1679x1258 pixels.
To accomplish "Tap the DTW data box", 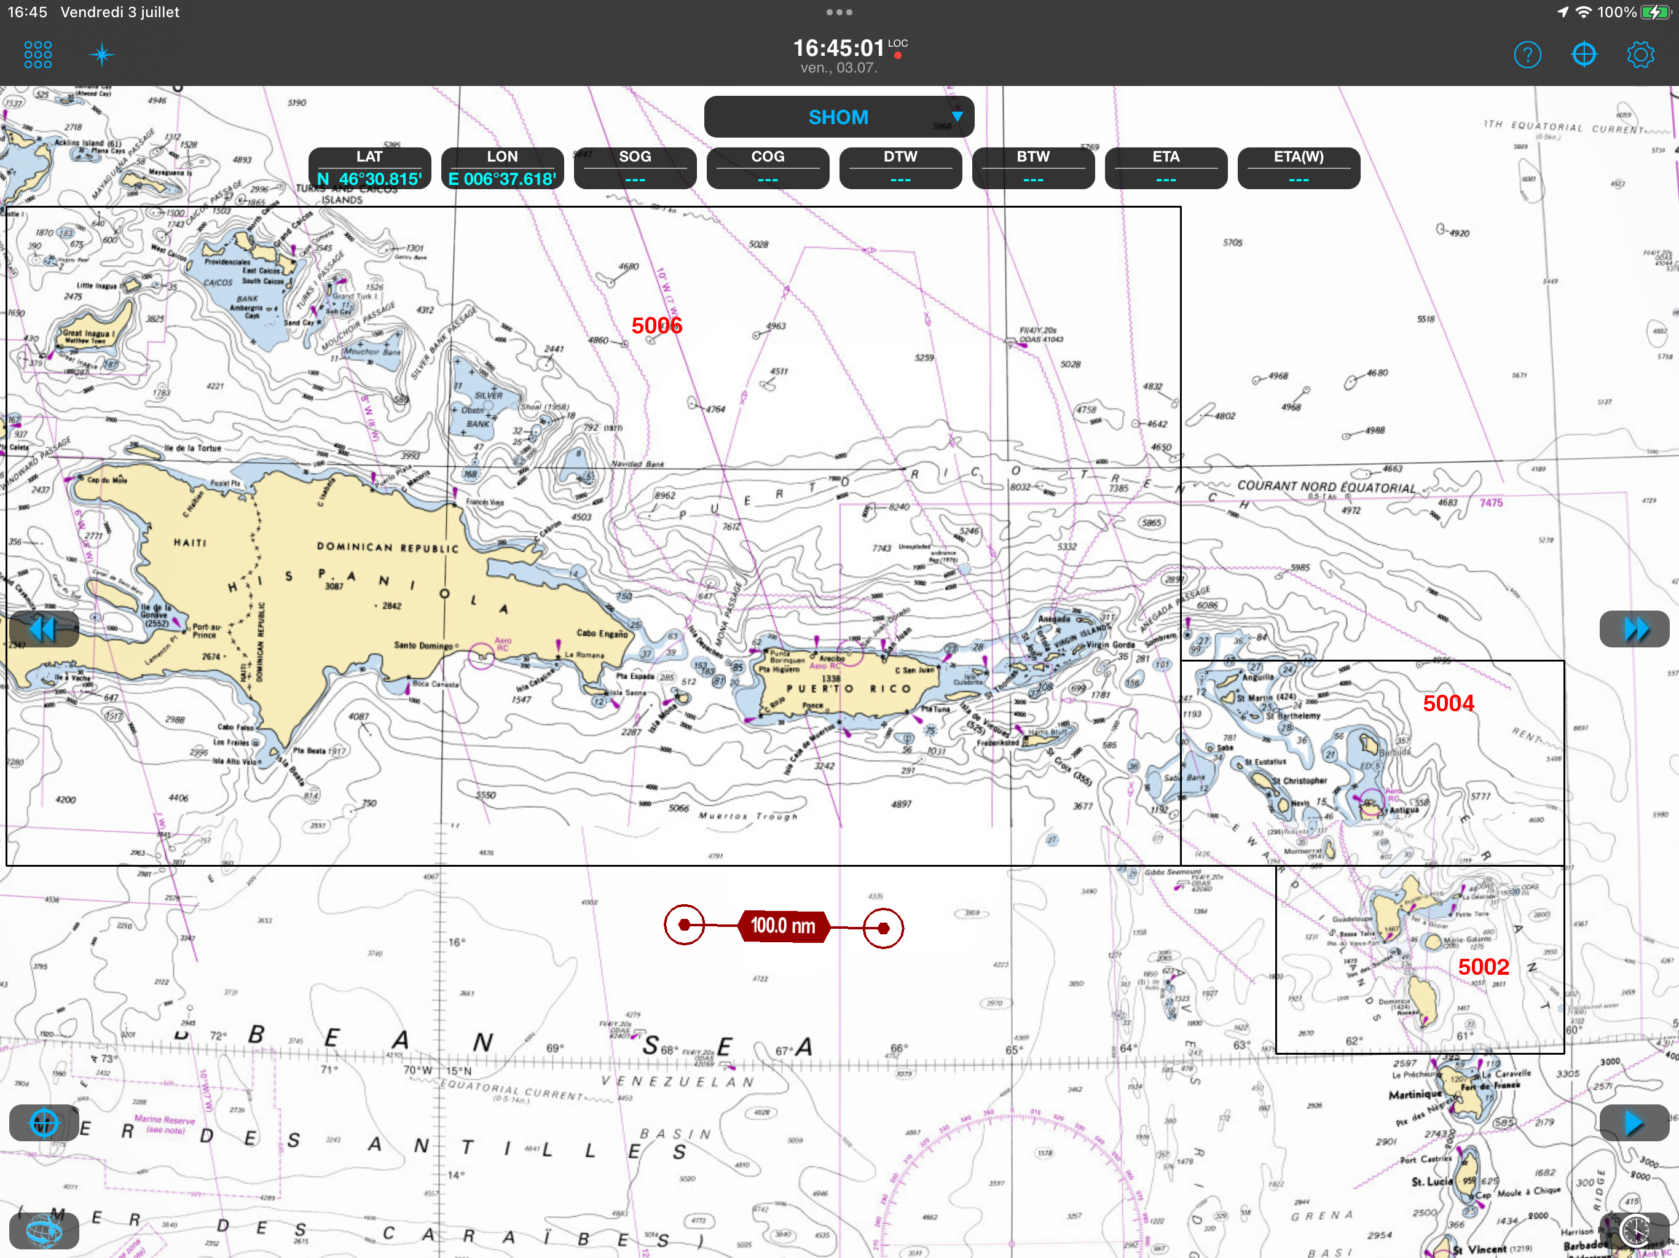I will (x=901, y=168).
